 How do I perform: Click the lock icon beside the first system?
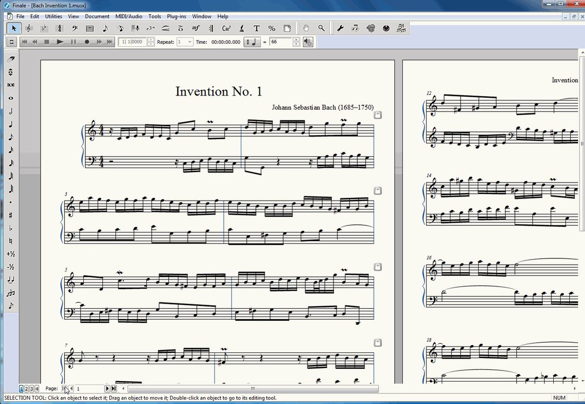click(x=377, y=115)
